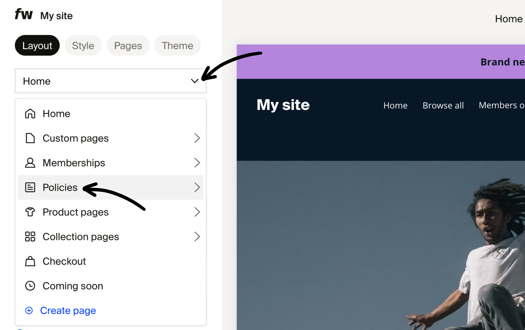Expand the Product pages submenu chevron
The width and height of the screenshot is (525, 330).
[197, 212]
